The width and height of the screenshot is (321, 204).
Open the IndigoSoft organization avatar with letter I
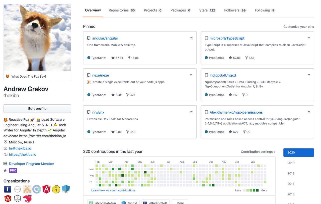8,189
